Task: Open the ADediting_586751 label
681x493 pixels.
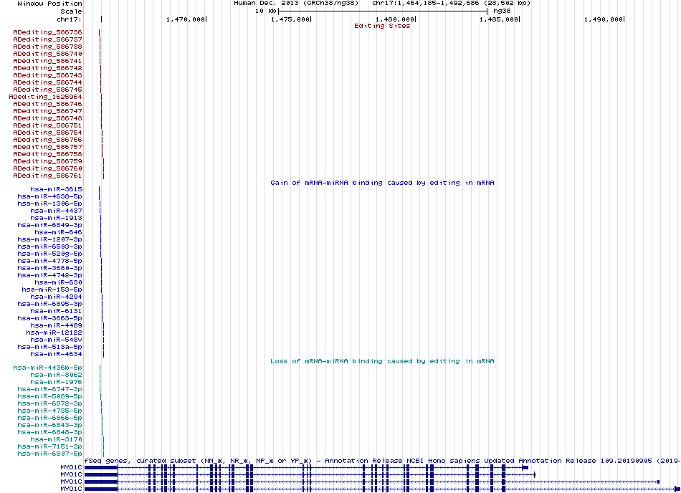Action: [x=47, y=125]
